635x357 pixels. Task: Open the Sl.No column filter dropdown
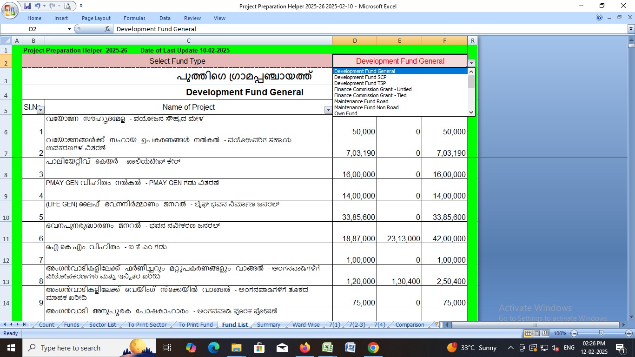click(x=40, y=110)
